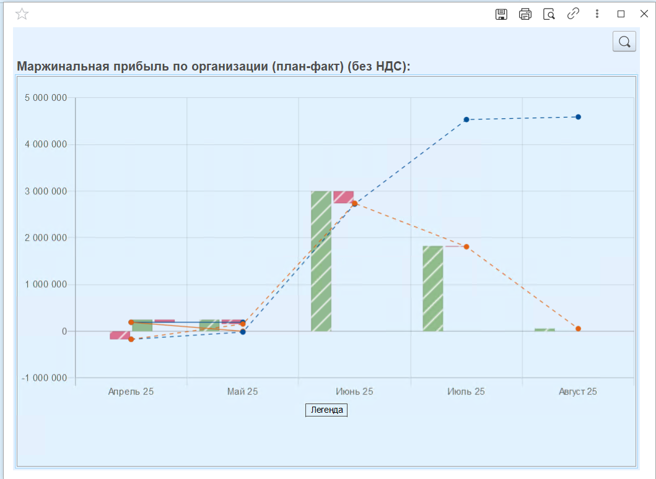The width and height of the screenshot is (656, 479).
Task: Select the green Июнь 25 bar
Action: [321, 261]
